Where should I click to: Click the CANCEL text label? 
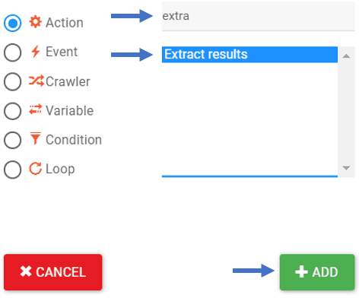pos(61,272)
